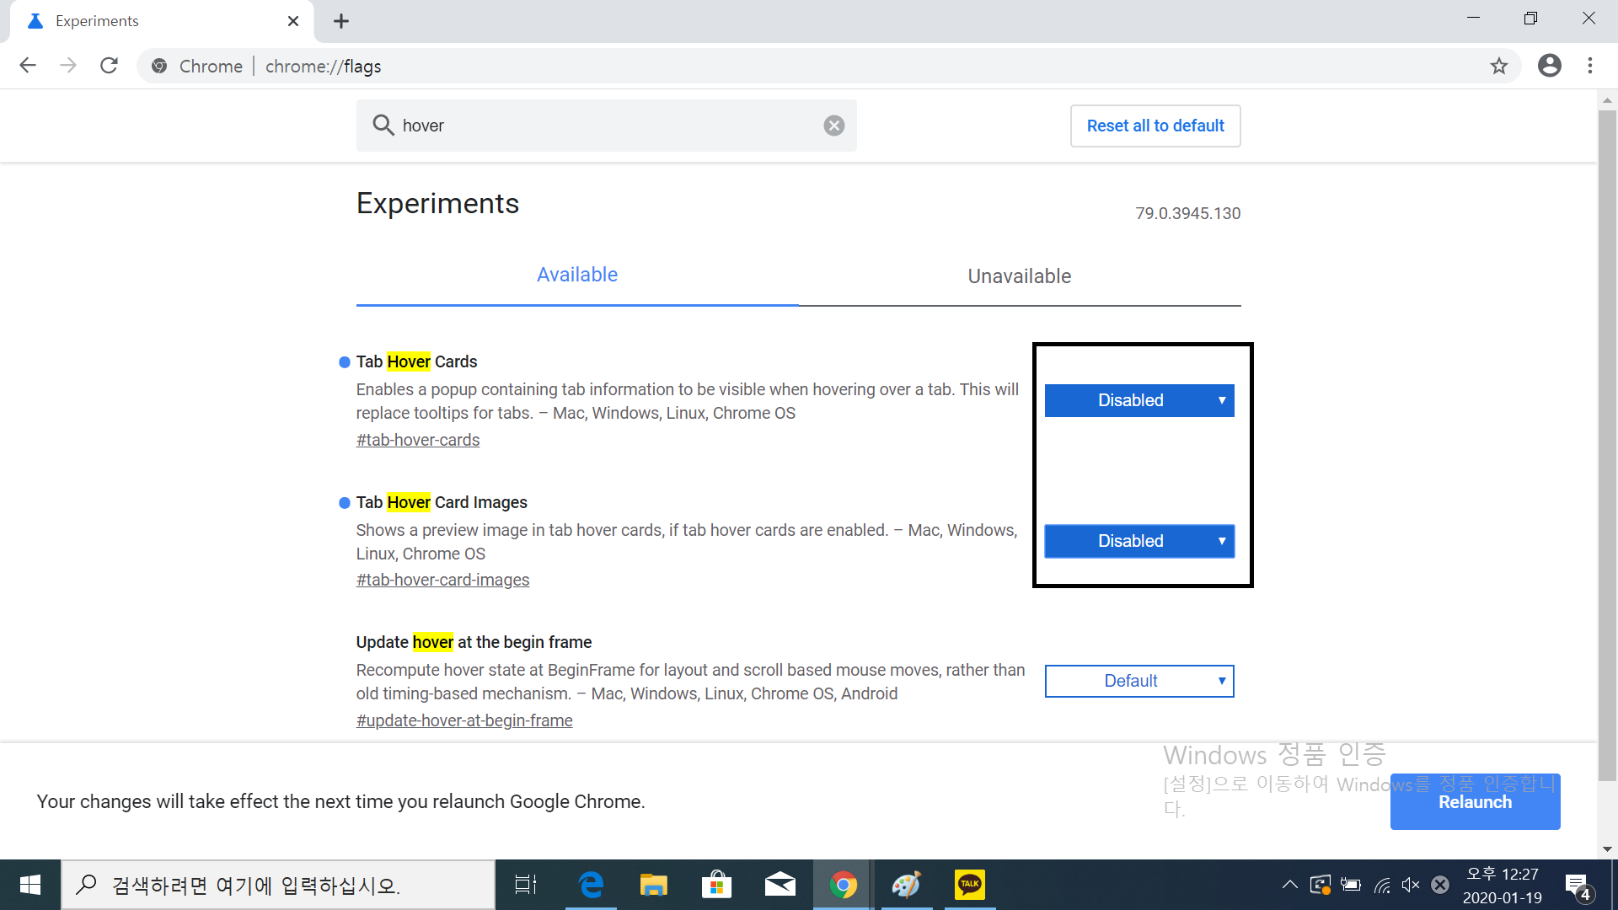
Task: Open the Wi-Fi network tray icon
Action: coord(1382,885)
